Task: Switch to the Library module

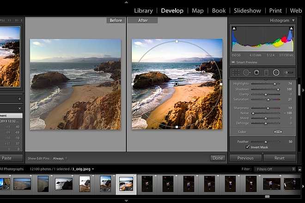Action: [x=143, y=11]
